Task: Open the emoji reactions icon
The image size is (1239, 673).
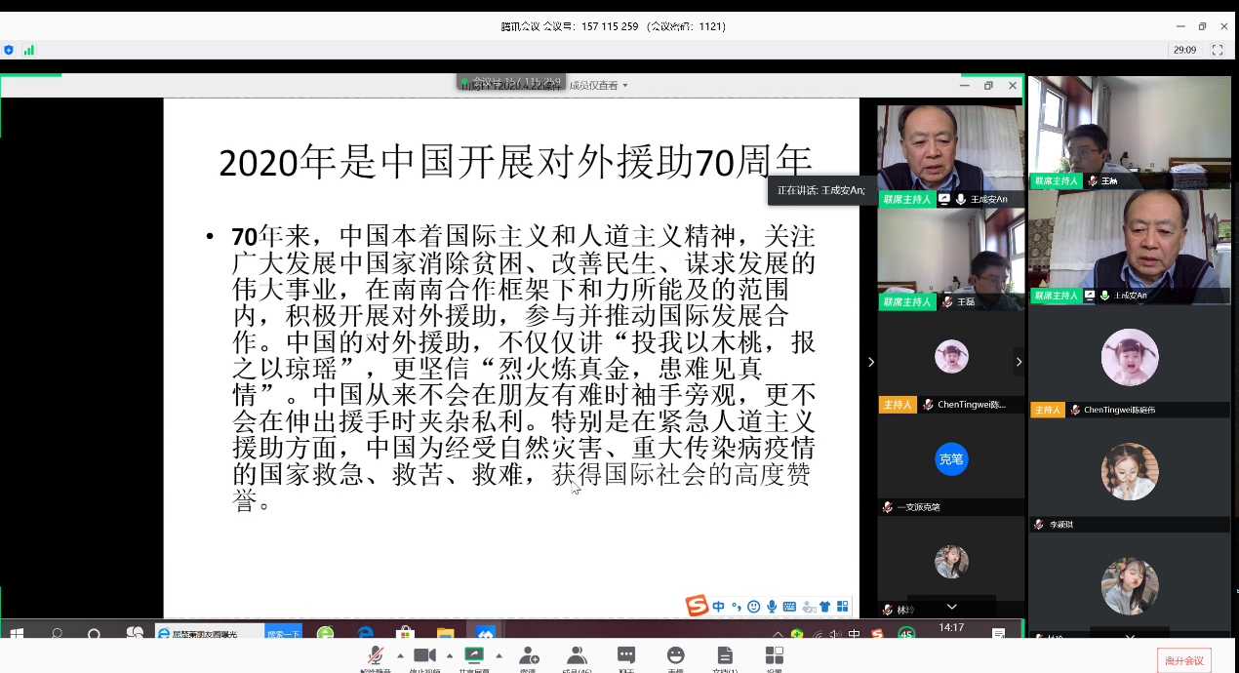Action: pos(675,655)
